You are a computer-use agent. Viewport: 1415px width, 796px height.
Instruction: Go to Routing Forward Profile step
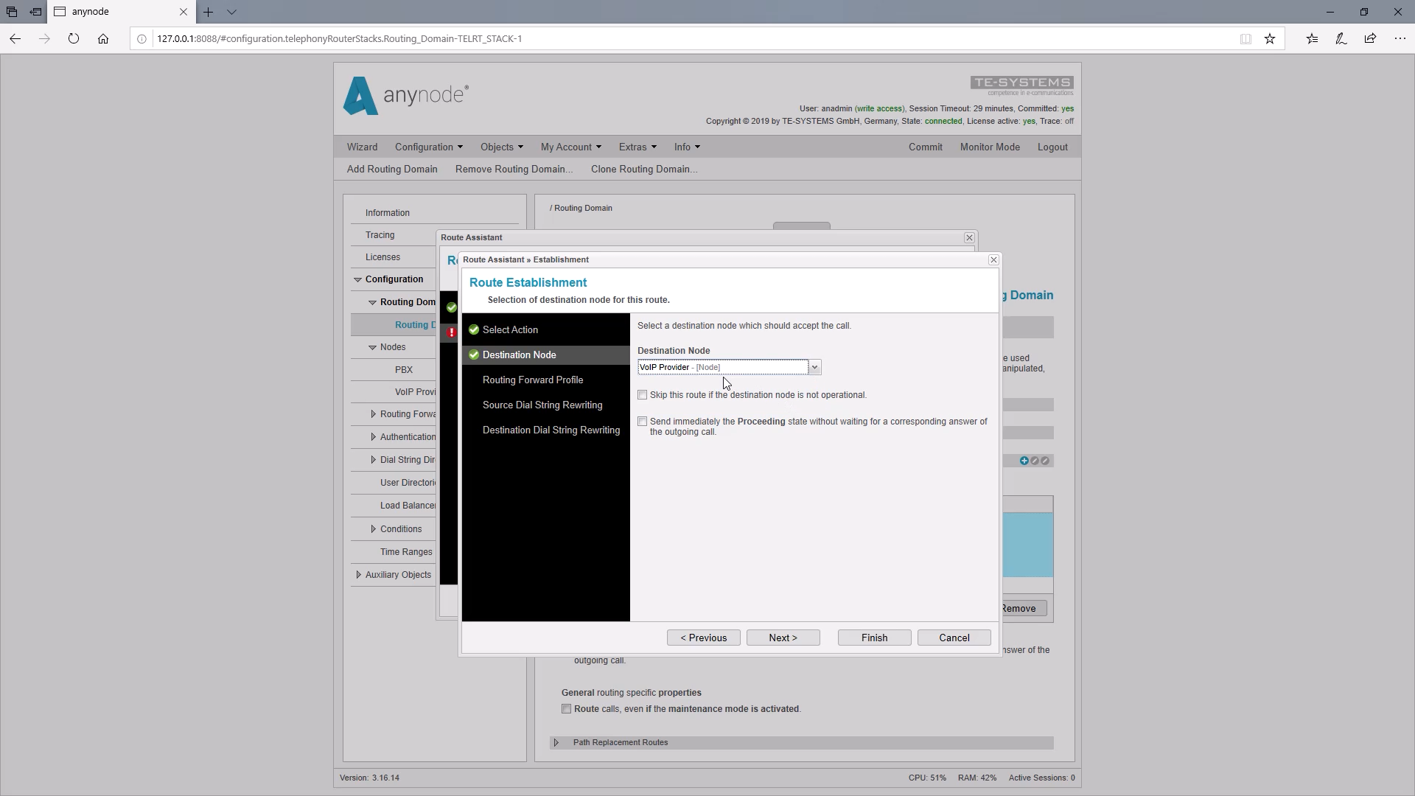click(532, 380)
